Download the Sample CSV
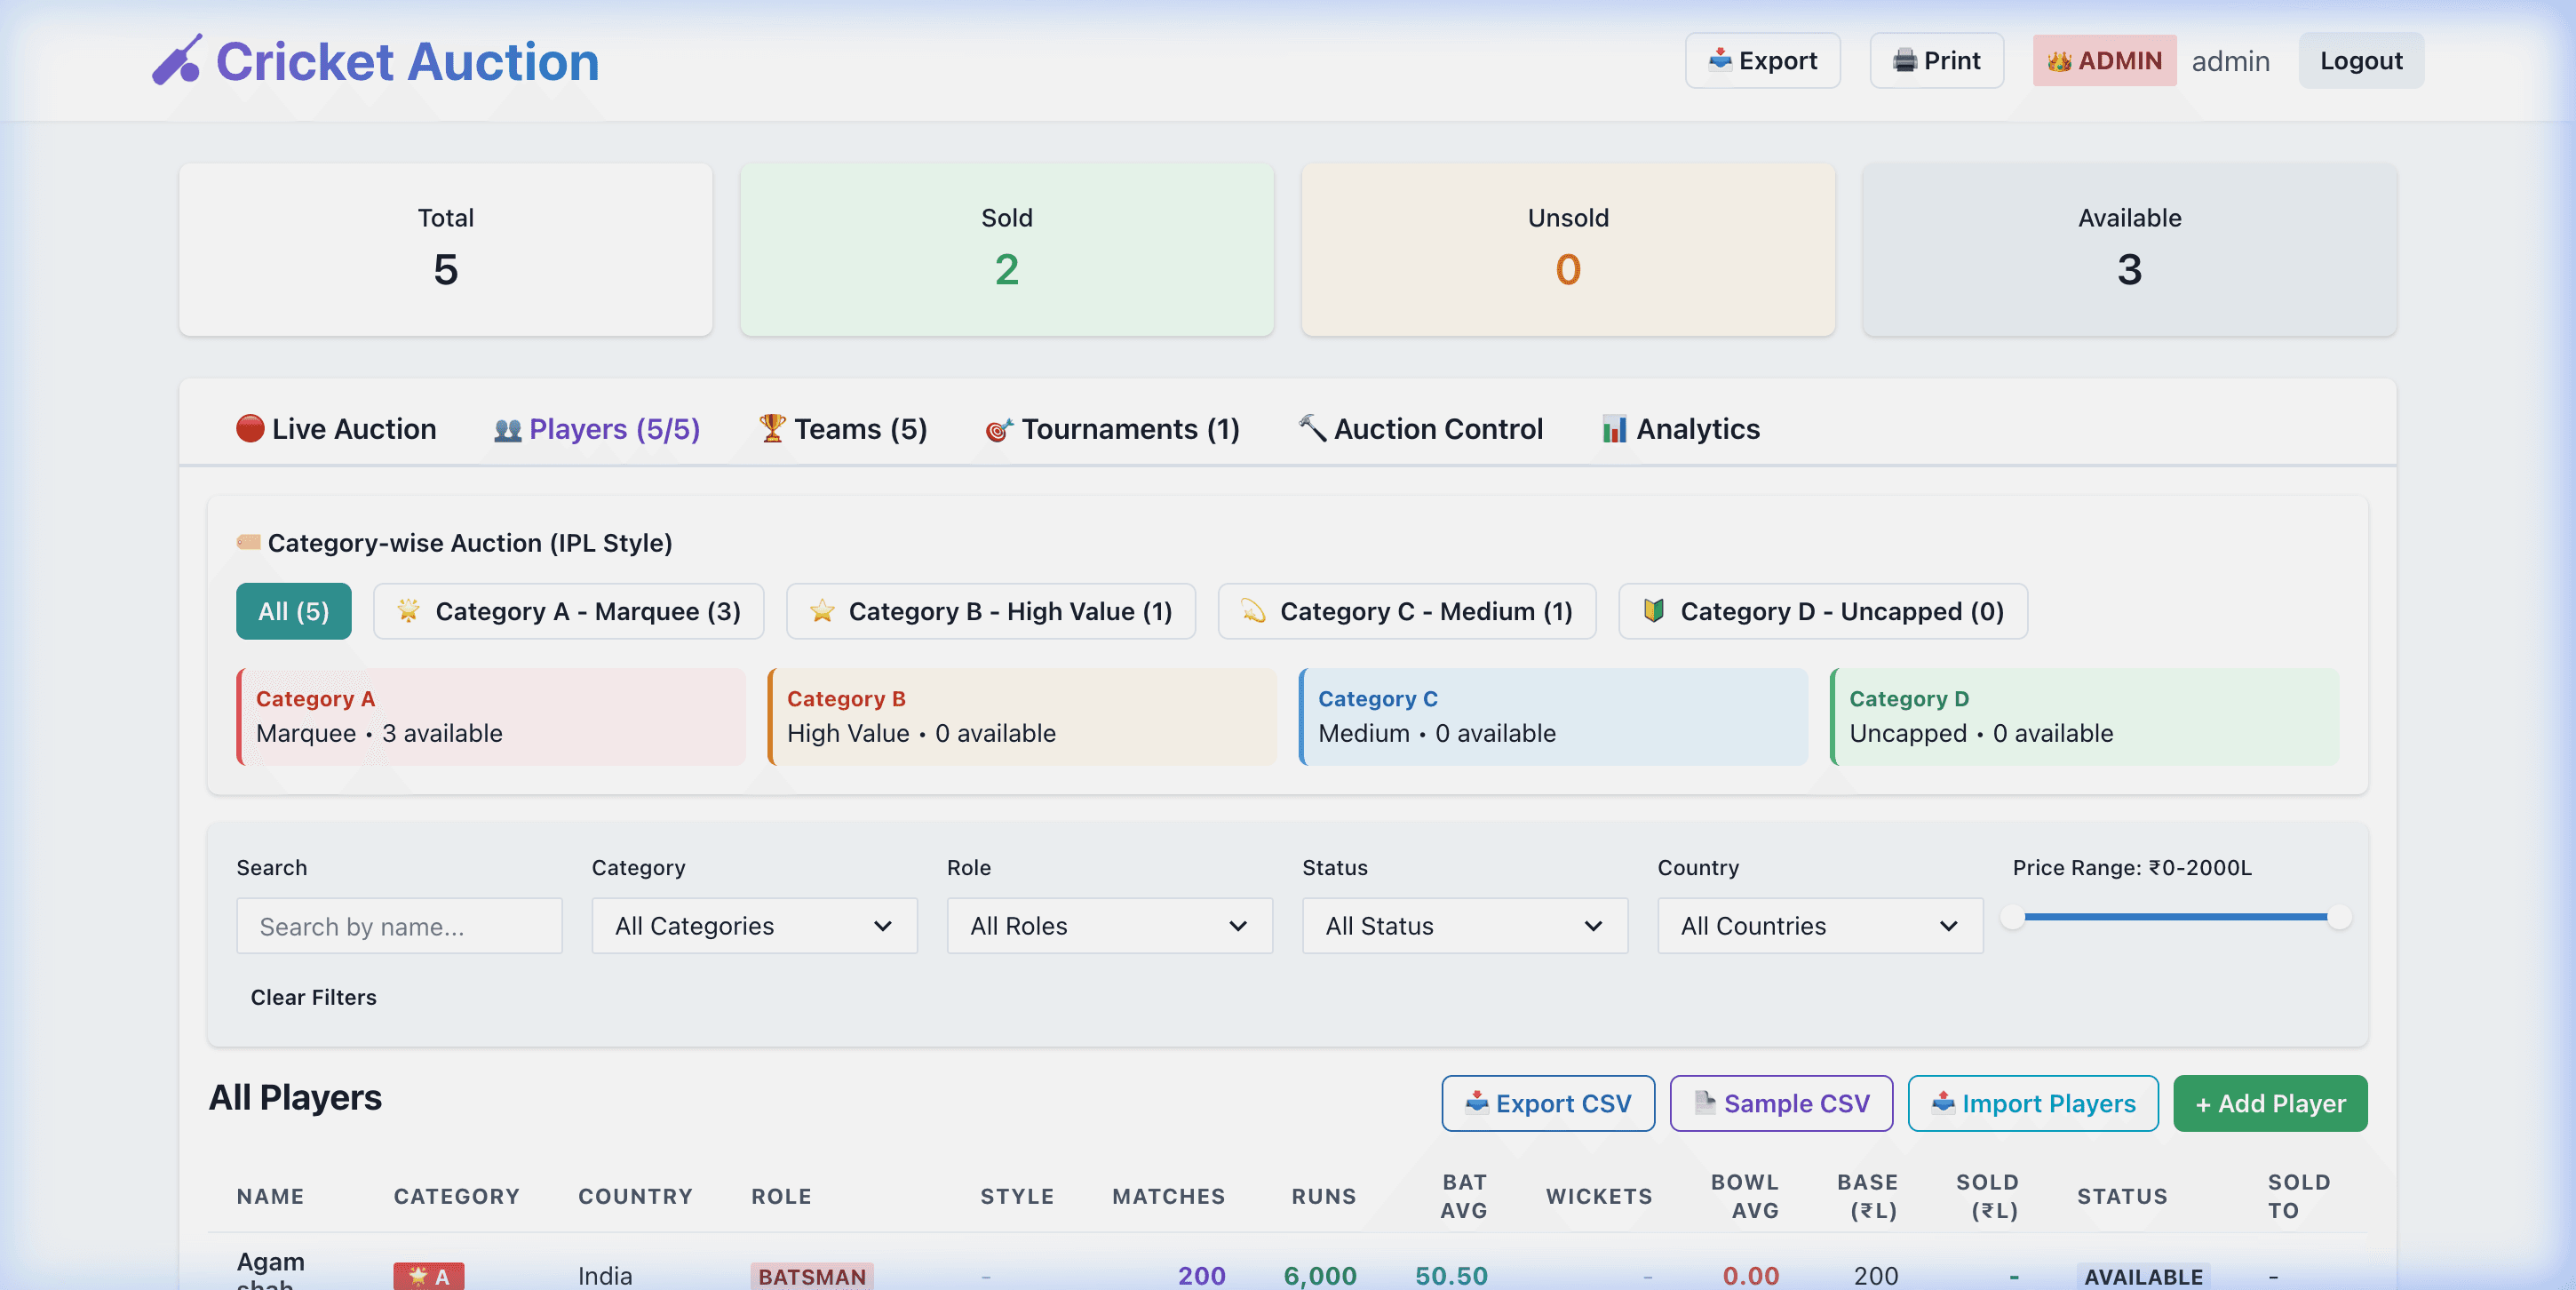 [1781, 1103]
